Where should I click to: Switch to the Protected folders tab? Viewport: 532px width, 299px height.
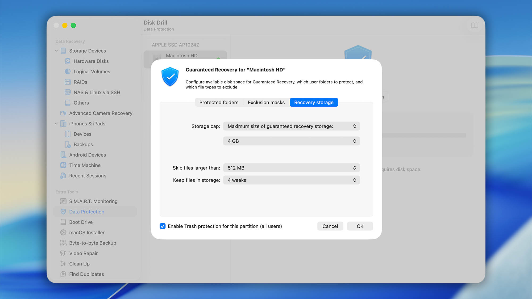[x=219, y=102]
